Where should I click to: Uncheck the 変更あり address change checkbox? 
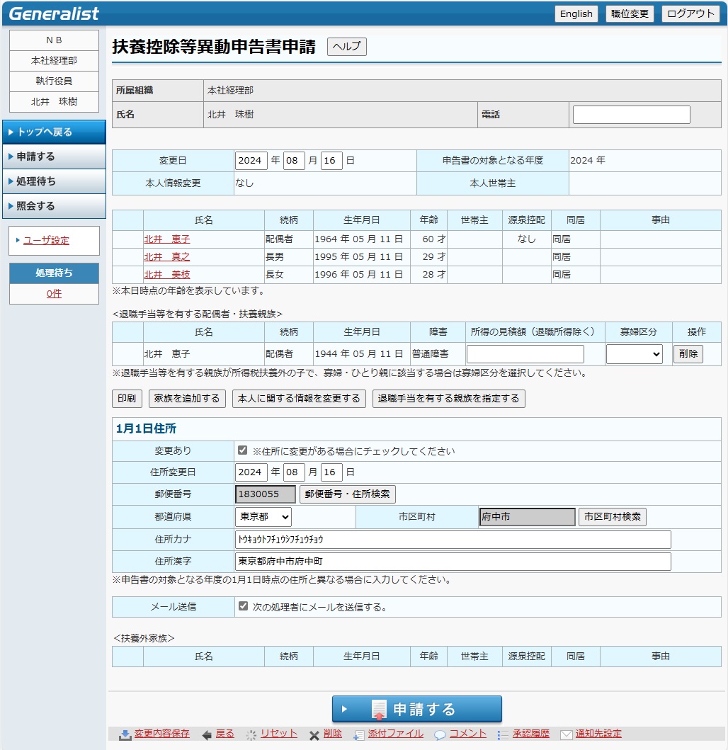coord(243,450)
